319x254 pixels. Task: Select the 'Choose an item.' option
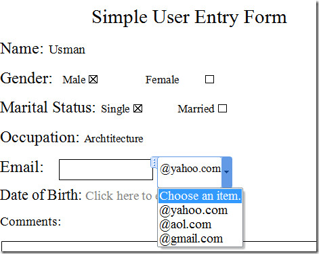200,196
